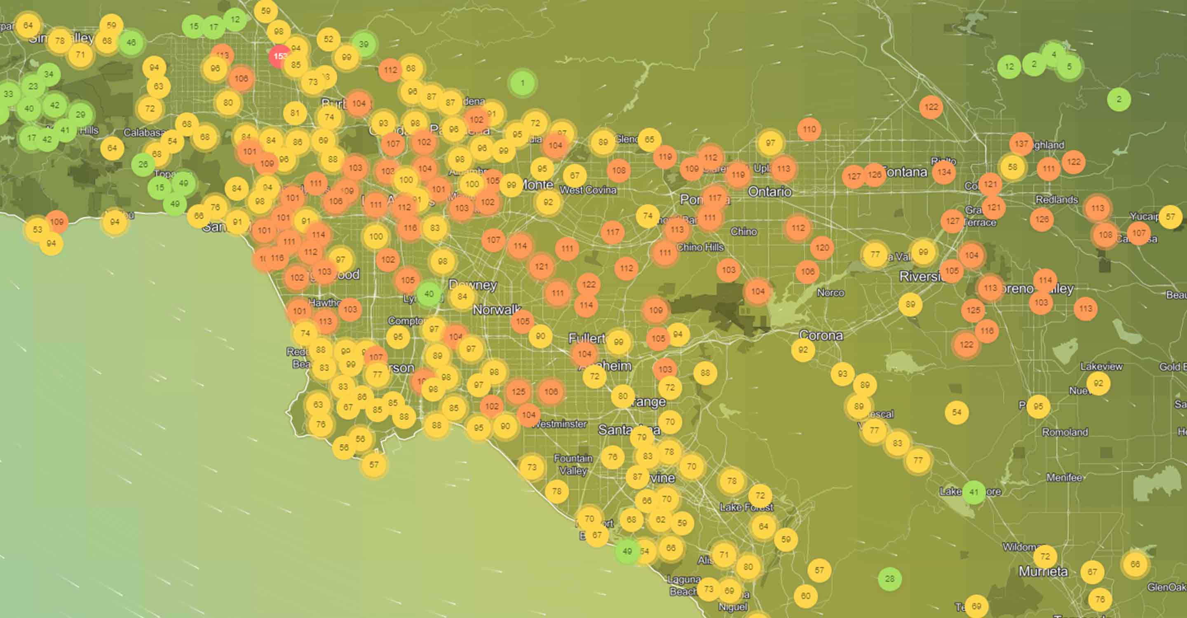Click the green 40 marker near Downey

(429, 294)
